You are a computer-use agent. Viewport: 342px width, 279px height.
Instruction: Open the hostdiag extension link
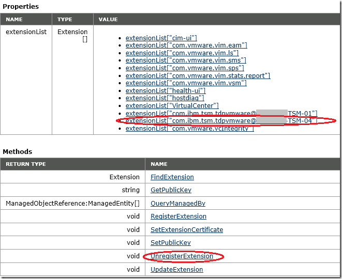point(165,98)
